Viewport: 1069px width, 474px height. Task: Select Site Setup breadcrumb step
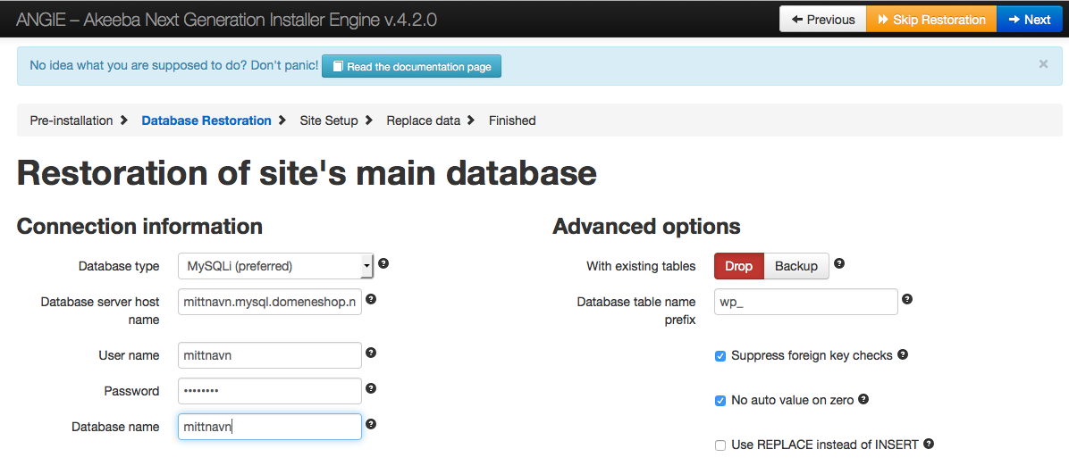pos(329,121)
